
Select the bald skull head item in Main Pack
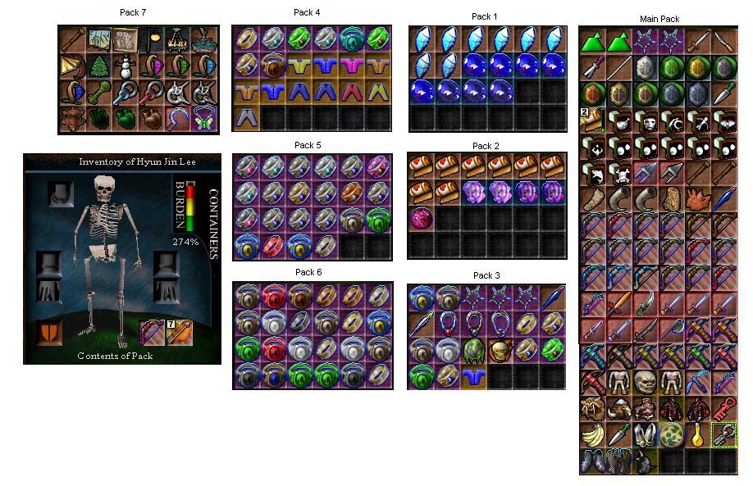point(645,383)
